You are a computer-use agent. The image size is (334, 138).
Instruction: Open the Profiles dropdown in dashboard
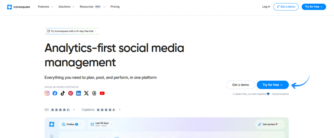[72, 124]
